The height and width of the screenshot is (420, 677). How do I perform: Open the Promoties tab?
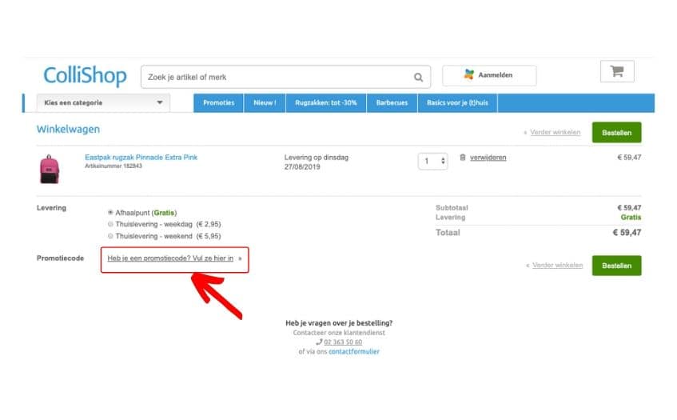pyautogui.click(x=218, y=102)
